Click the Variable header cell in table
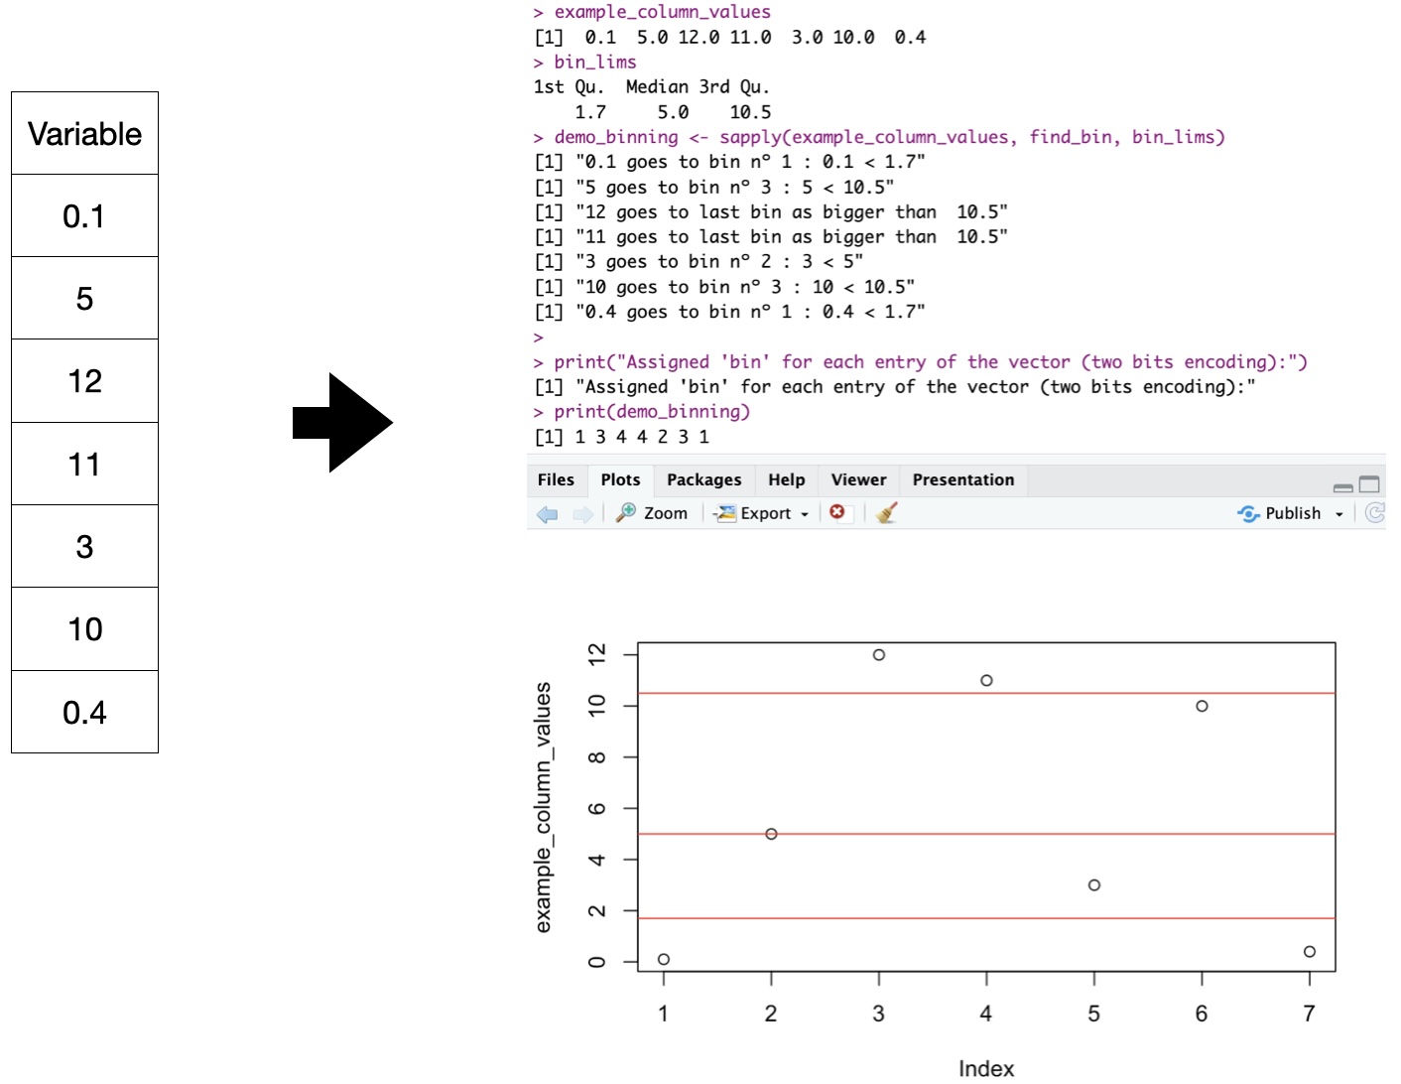This screenshot has height=1084, width=1401. tap(84, 134)
